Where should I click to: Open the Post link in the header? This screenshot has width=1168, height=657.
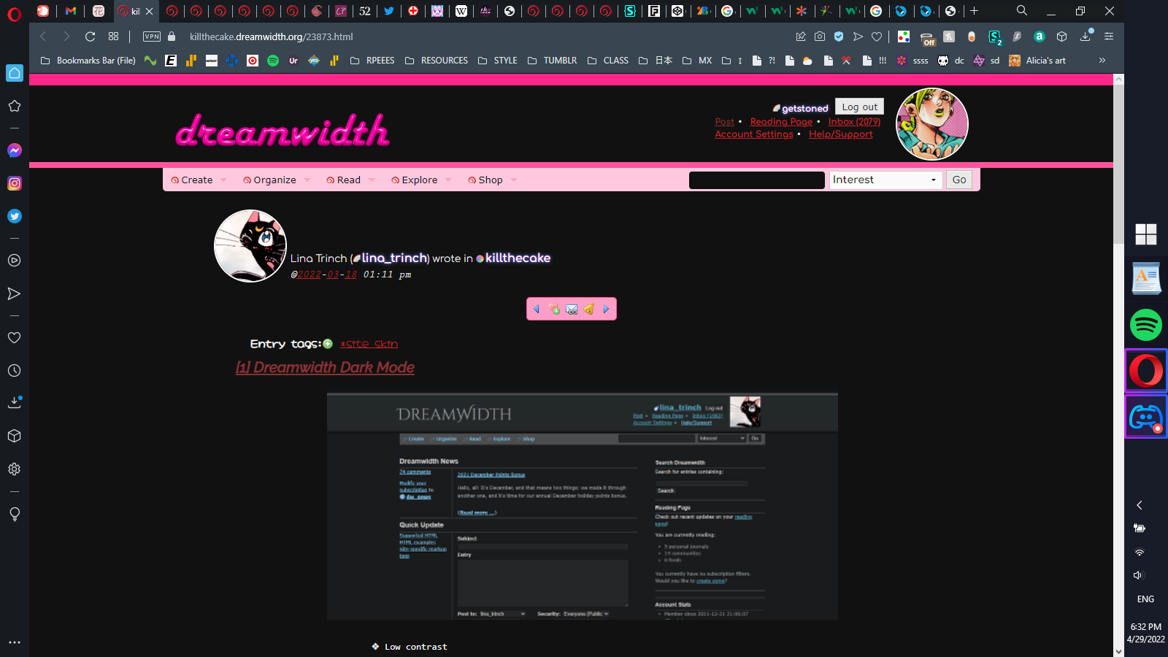724,122
